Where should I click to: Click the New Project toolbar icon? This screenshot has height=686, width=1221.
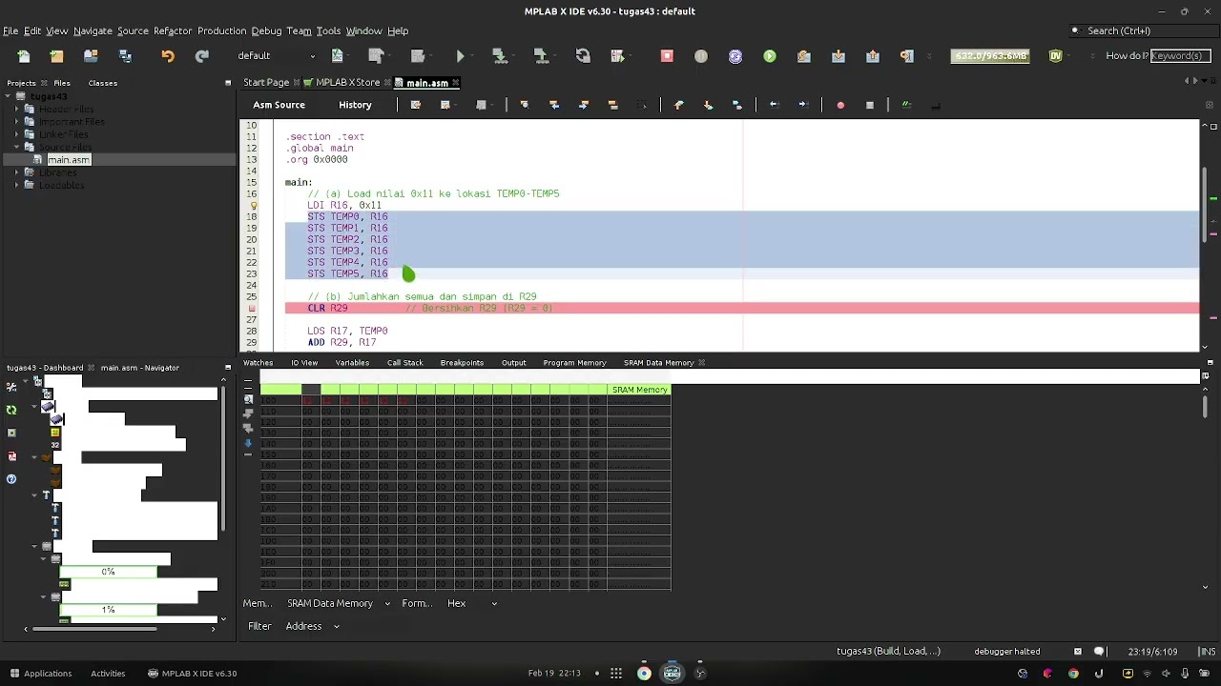(x=57, y=56)
